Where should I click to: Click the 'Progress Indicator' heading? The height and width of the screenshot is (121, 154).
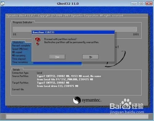click(x=22, y=22)
